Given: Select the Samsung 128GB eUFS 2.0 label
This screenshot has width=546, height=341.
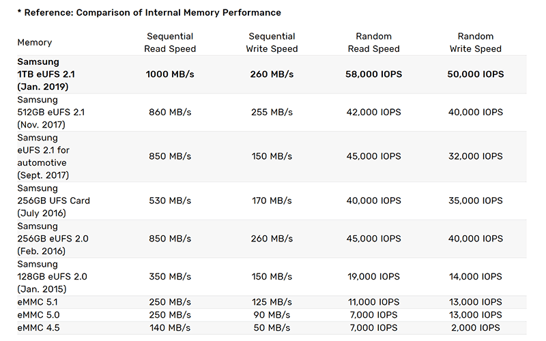Looking at the screenshot, I should [x=53, y=276].
